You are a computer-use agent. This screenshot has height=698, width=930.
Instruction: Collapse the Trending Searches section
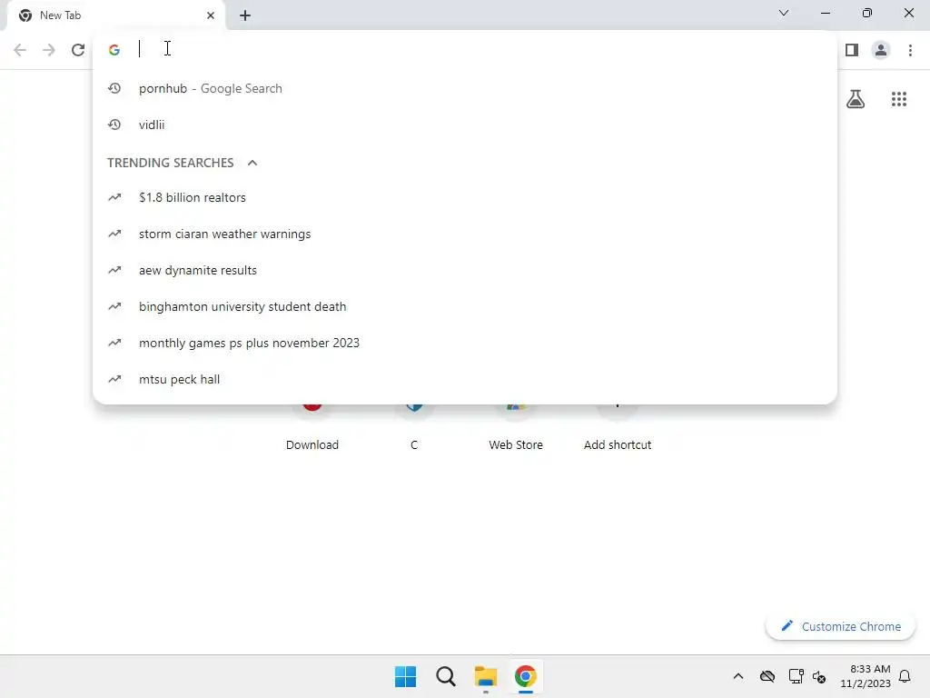(252, 163)
